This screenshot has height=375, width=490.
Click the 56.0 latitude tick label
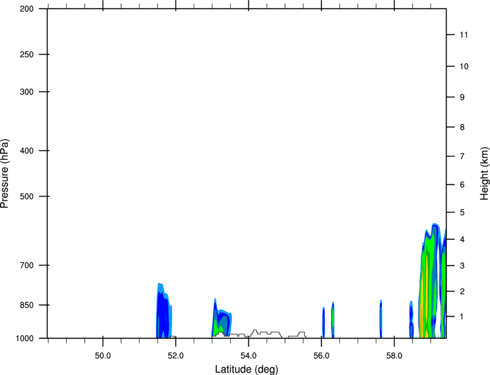click(x=321, y=356)
